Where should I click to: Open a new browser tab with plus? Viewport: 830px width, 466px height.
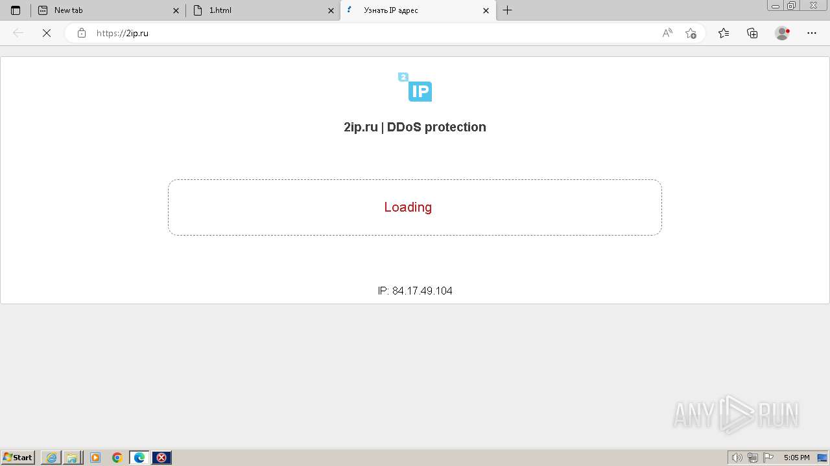click(x=508, y=10)
